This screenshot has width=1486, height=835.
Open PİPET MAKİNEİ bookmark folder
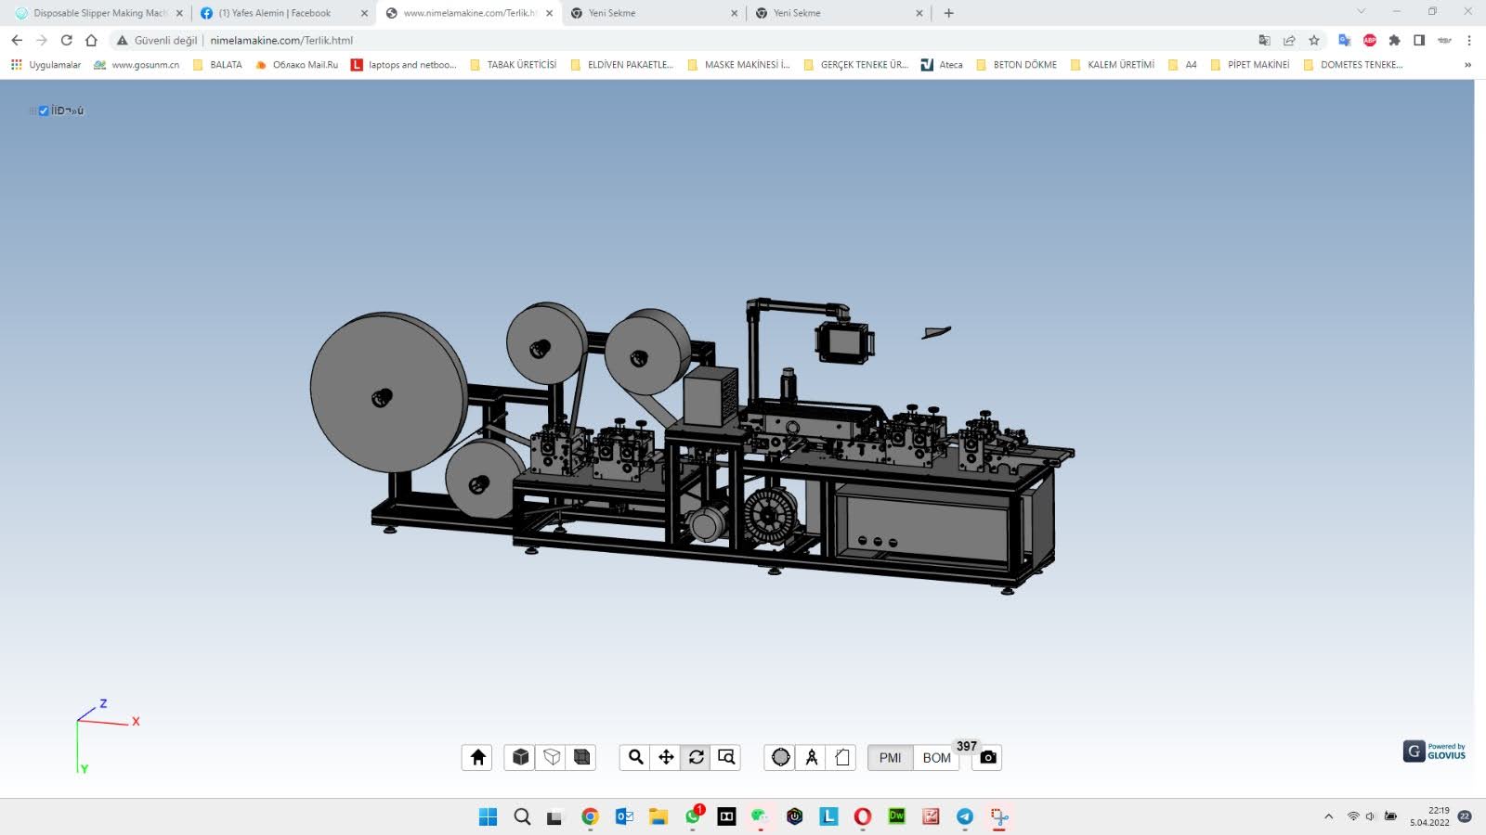point(1250,65)
